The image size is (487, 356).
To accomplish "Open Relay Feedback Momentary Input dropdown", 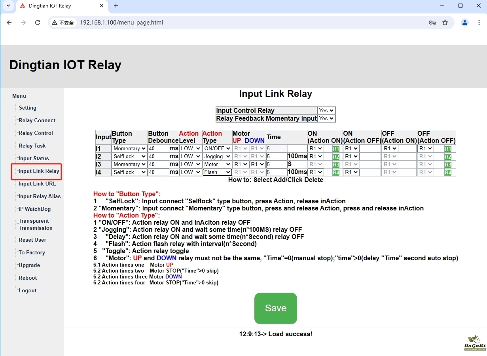I will (x=326, y=119).
